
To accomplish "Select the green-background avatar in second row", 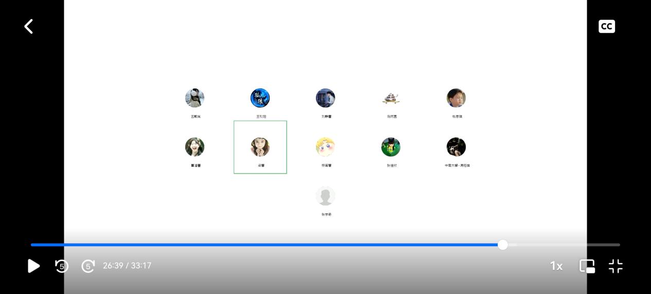I will pos(391,147).
